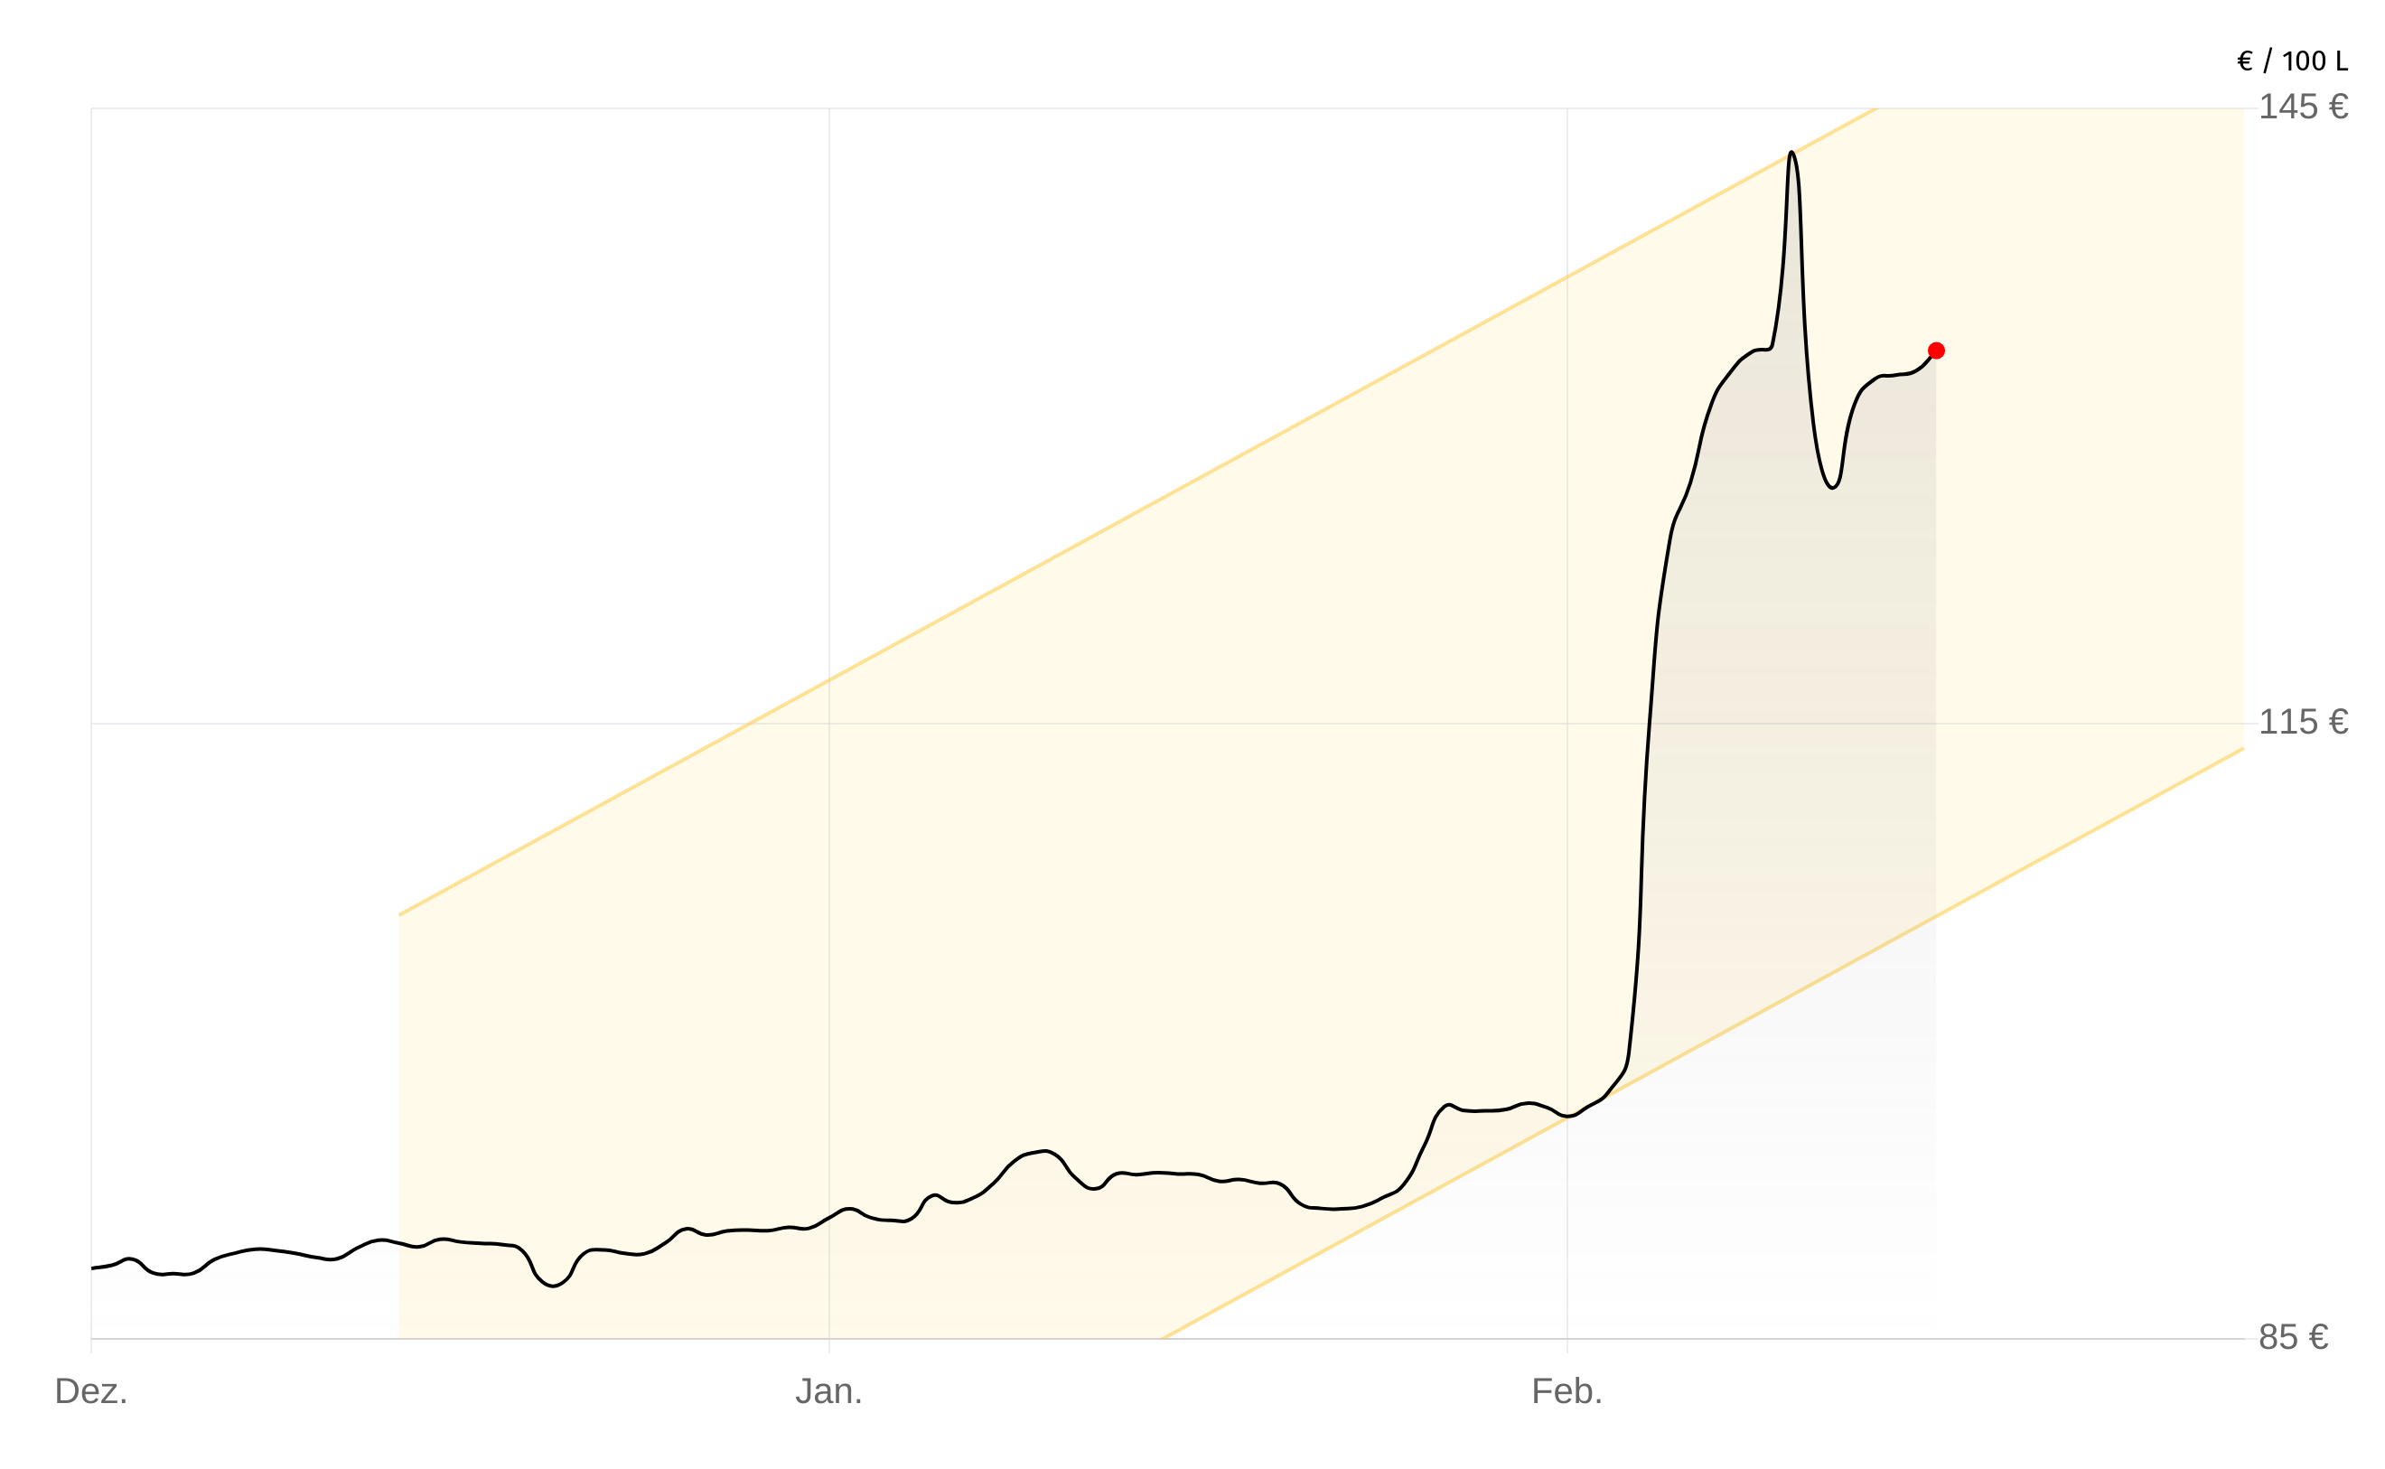The image size is (2385, 1469).
Task: Click where Feb. gridline crosses 115 € gridline
Action: click(x=1567, y=723)
